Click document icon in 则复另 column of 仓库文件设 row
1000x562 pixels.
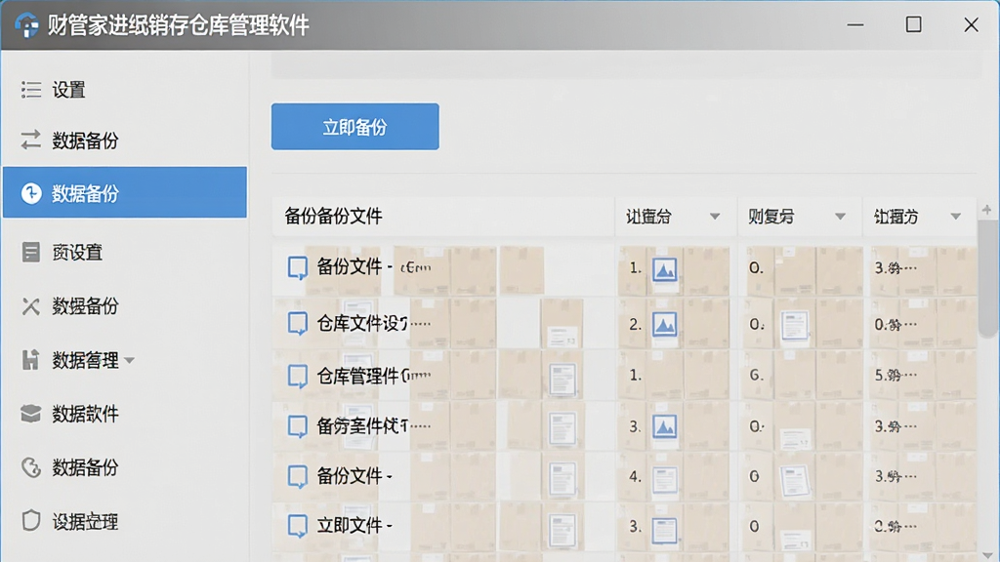(795, 325)
